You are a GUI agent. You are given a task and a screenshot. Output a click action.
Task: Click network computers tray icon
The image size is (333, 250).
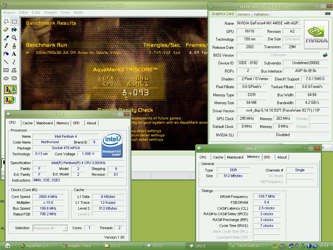pyautogui.click(x=291, y=246)
